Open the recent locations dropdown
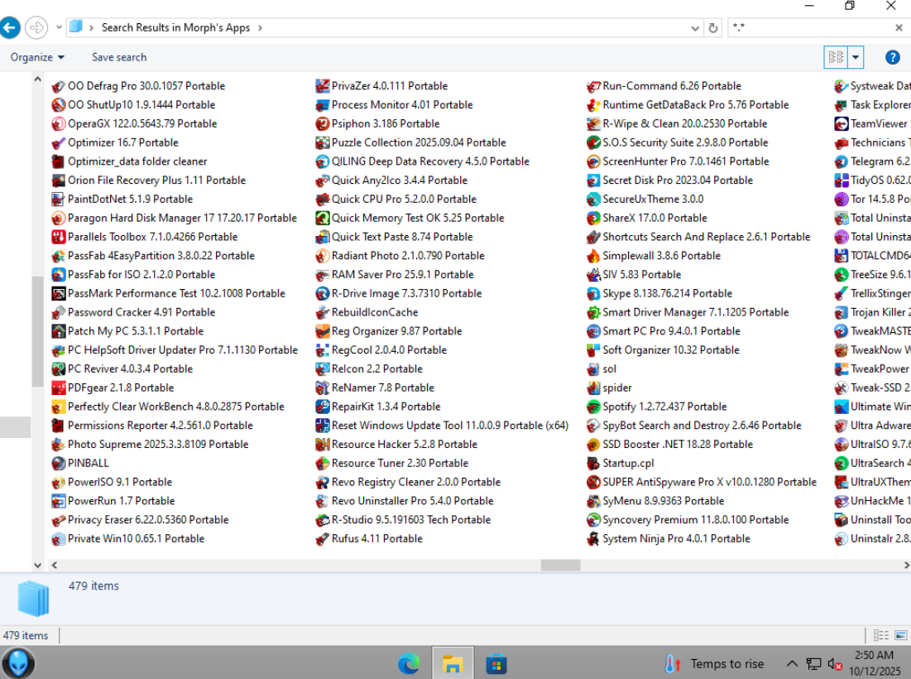Viewport: 911px width, 679px height. pyautogui.click(x=59, y=27)
